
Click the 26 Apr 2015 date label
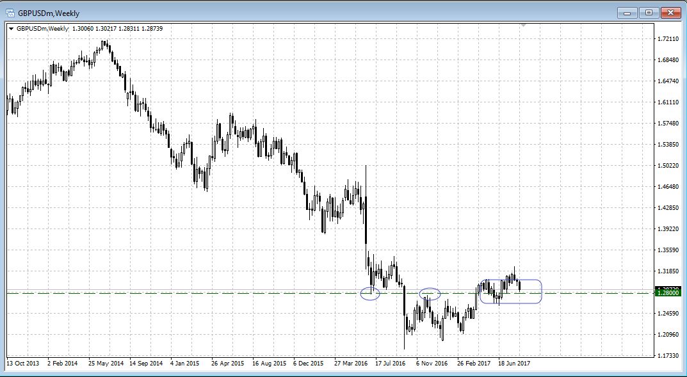(227, 364)
